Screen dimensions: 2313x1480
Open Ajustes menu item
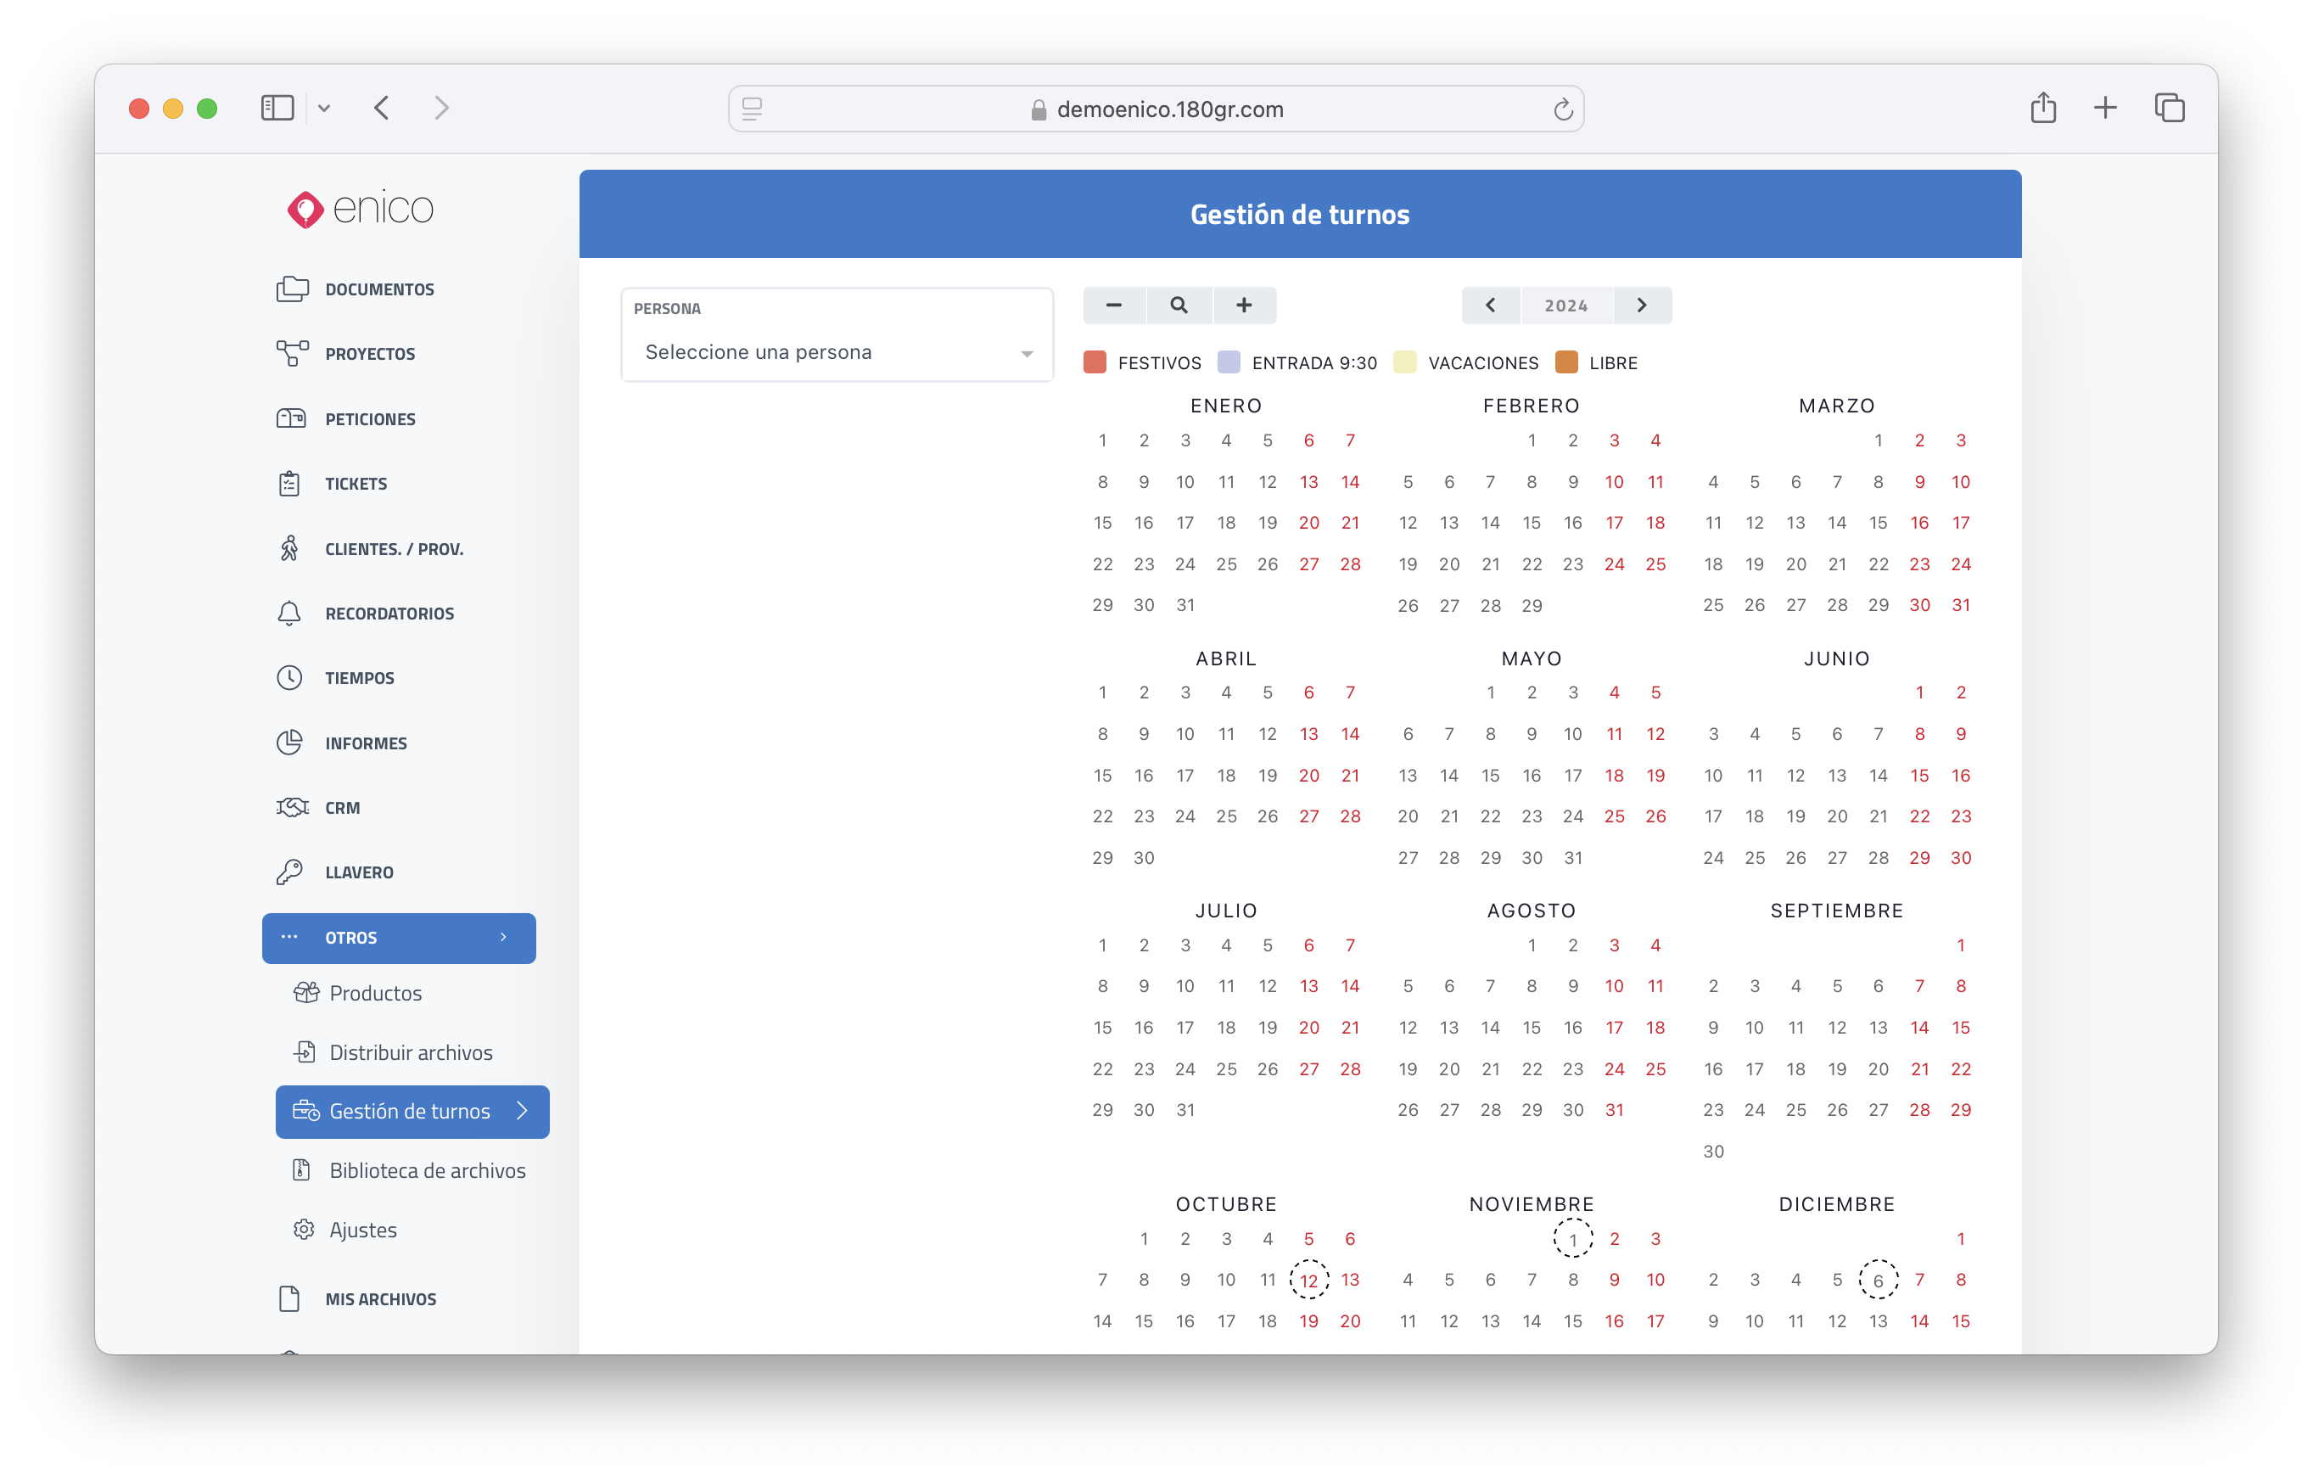click(x=362, y=1231)
